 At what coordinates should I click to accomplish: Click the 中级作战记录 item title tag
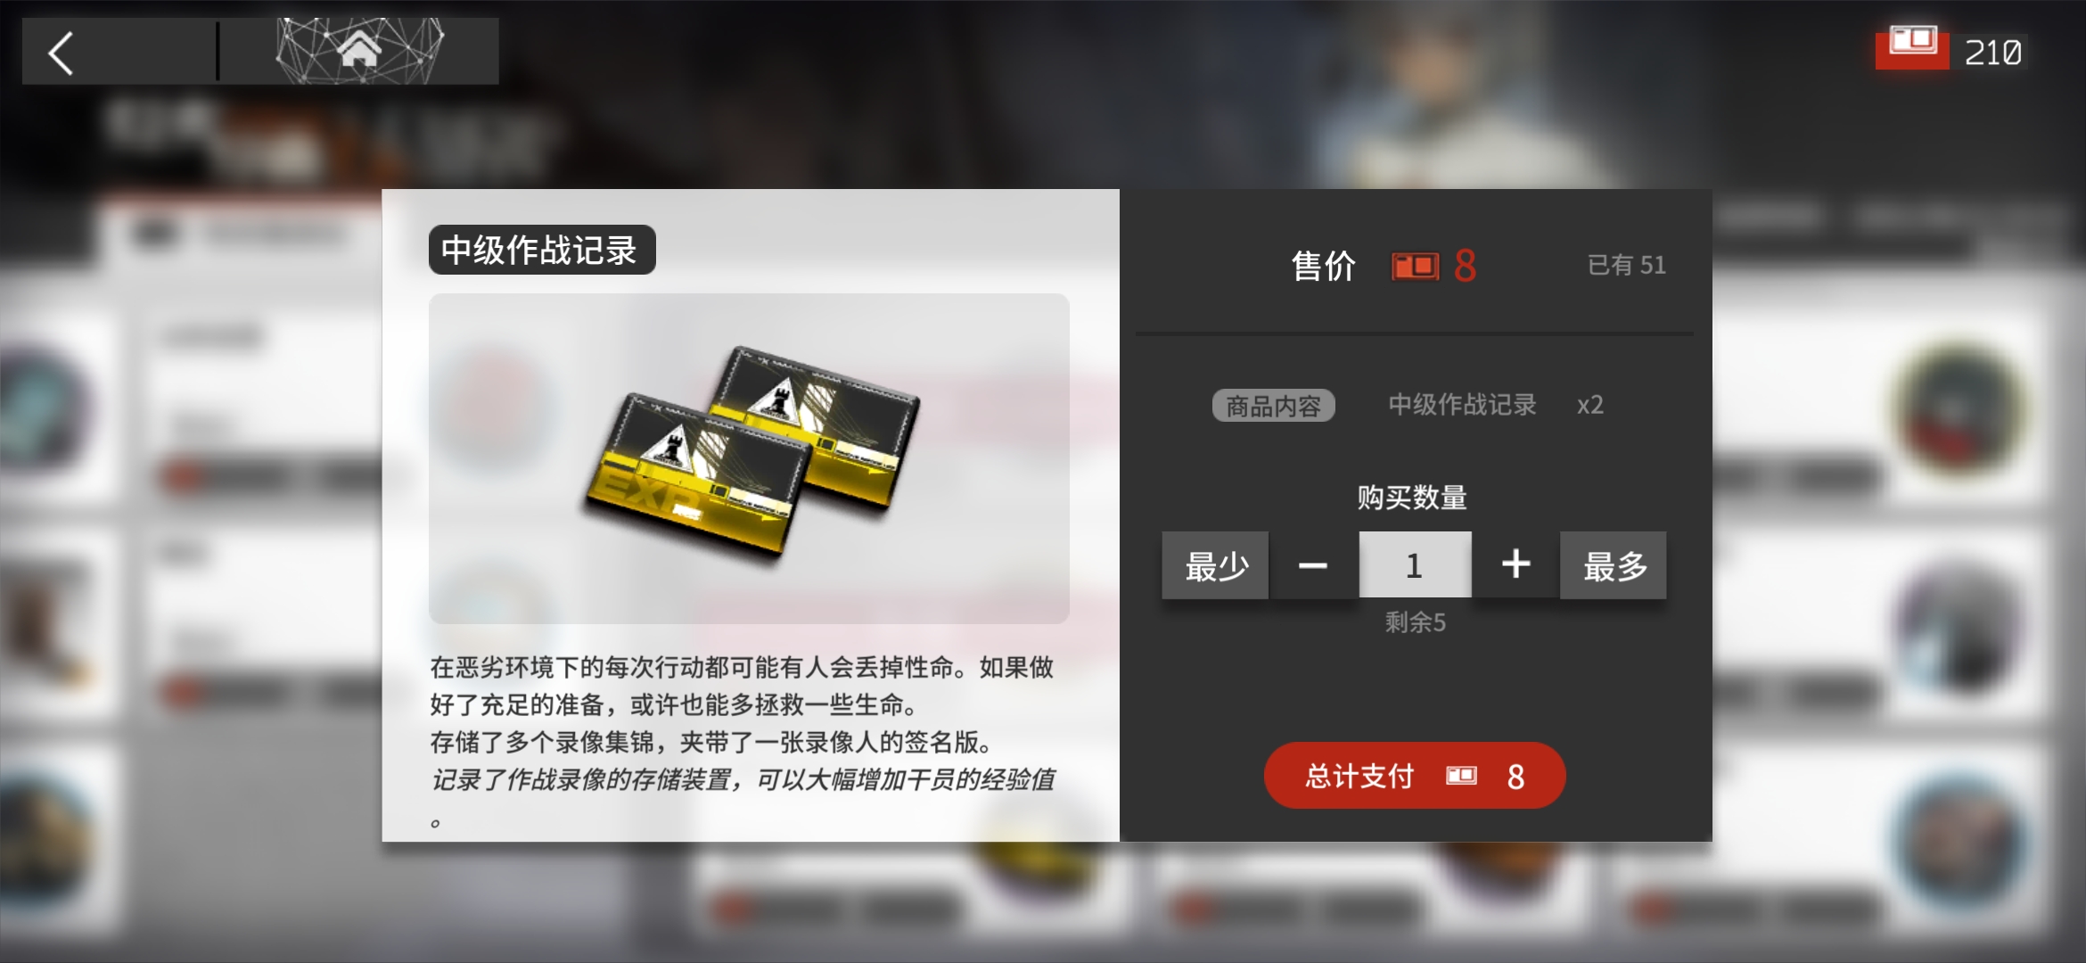[x=542, y=250]
